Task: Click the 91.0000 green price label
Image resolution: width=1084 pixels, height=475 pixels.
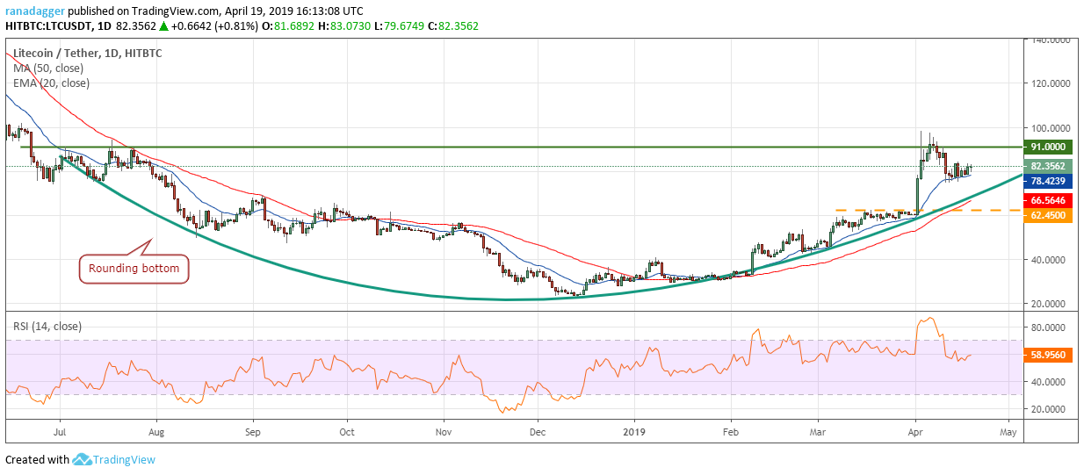Action: tap(1047, 148)
